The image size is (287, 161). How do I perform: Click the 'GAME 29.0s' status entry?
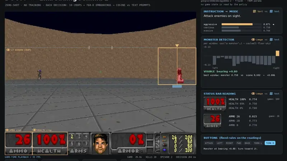(135, 157)
